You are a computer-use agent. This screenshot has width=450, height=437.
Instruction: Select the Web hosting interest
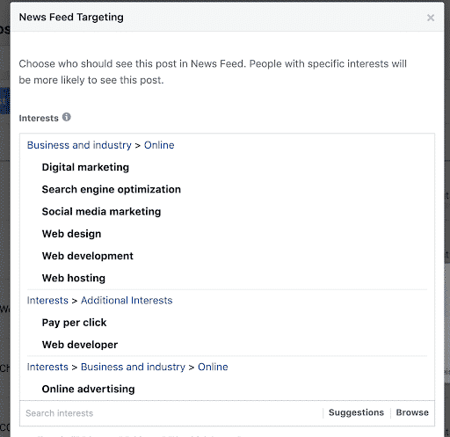click(x=74, y=278)
